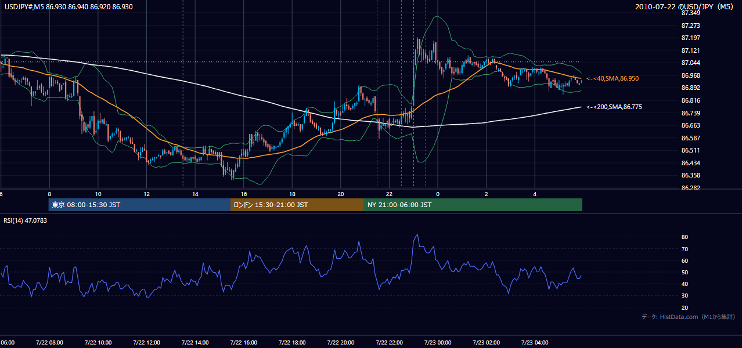Click RSI scale value 50
This screenshot has height=348, width=742.
click(685, 272)
